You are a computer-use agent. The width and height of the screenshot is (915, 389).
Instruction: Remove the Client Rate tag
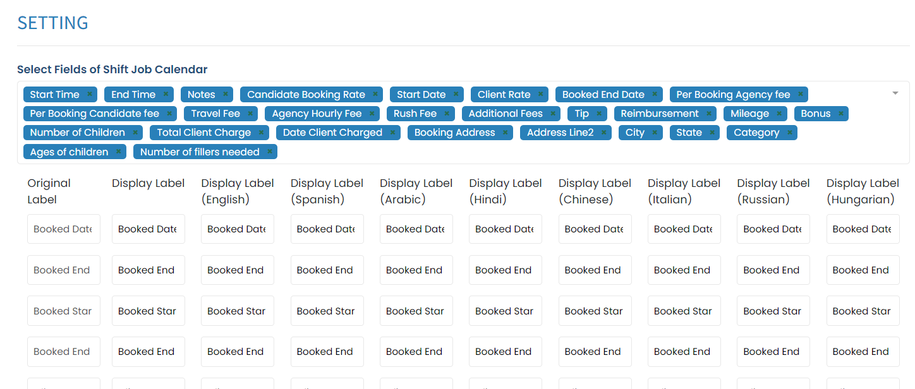coord(541,94)
